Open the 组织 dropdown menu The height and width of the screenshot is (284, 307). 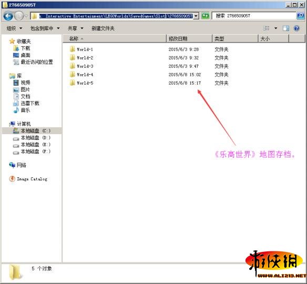pyautogui.click(x=14, y=28)
